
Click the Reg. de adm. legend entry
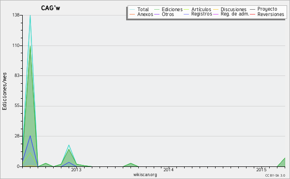[235, 14]
